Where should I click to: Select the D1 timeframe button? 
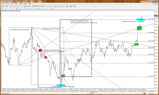click(48, 9)
